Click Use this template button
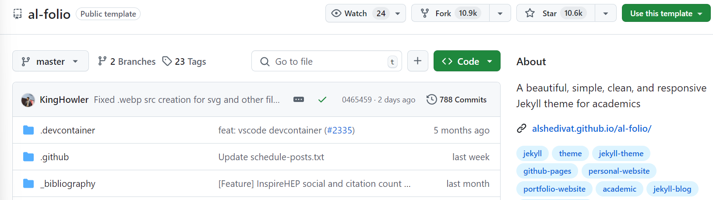713x200 pixels. click(666, 13)
